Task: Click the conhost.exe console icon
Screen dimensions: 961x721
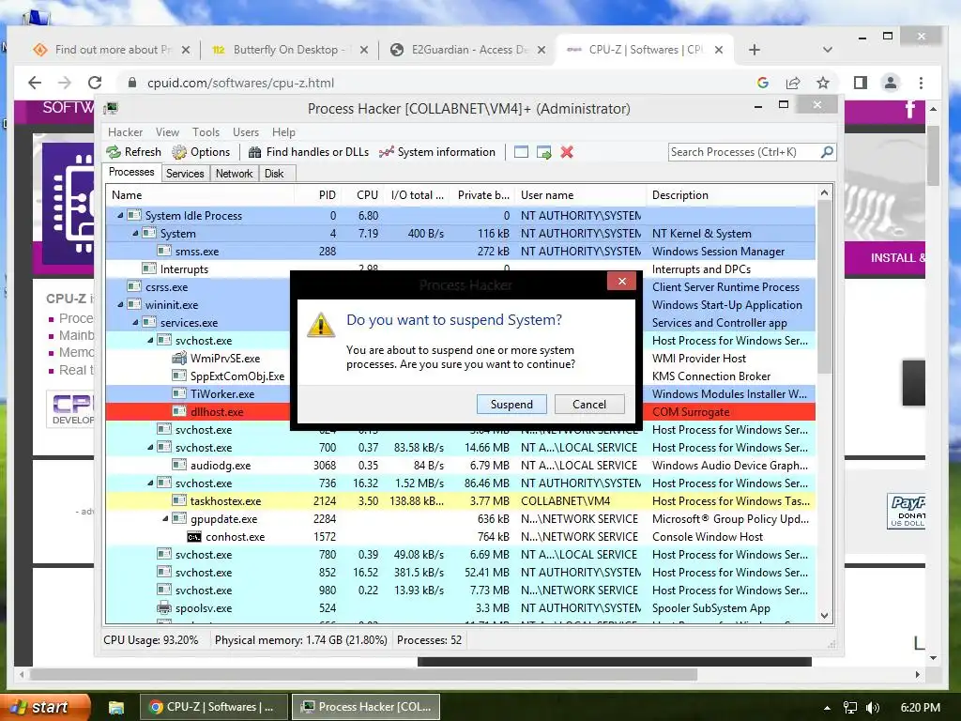Action: (194, 537)
